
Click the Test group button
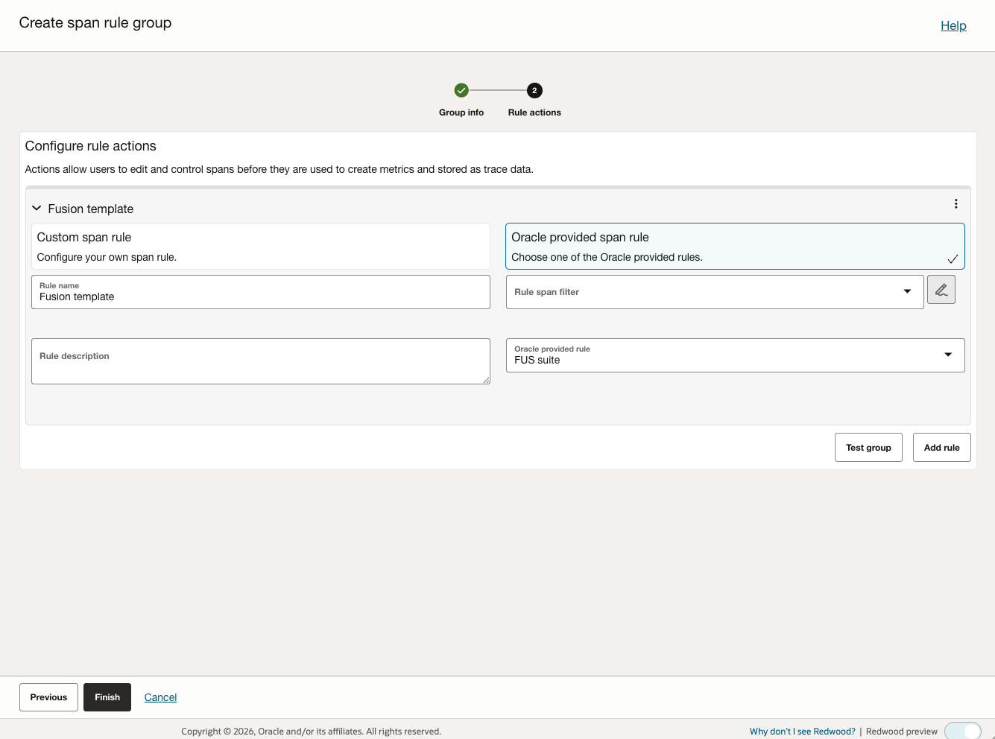[868, 447]
